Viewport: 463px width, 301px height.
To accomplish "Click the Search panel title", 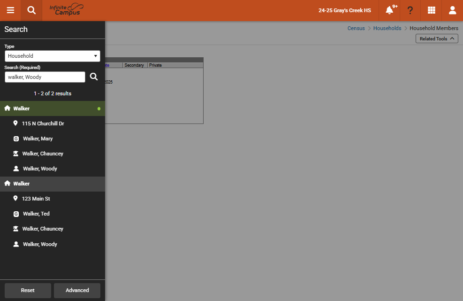I will 16,29.
